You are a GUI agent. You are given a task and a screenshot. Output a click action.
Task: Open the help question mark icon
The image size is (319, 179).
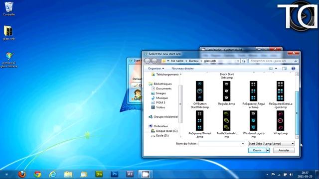click(x=293, y=69)
